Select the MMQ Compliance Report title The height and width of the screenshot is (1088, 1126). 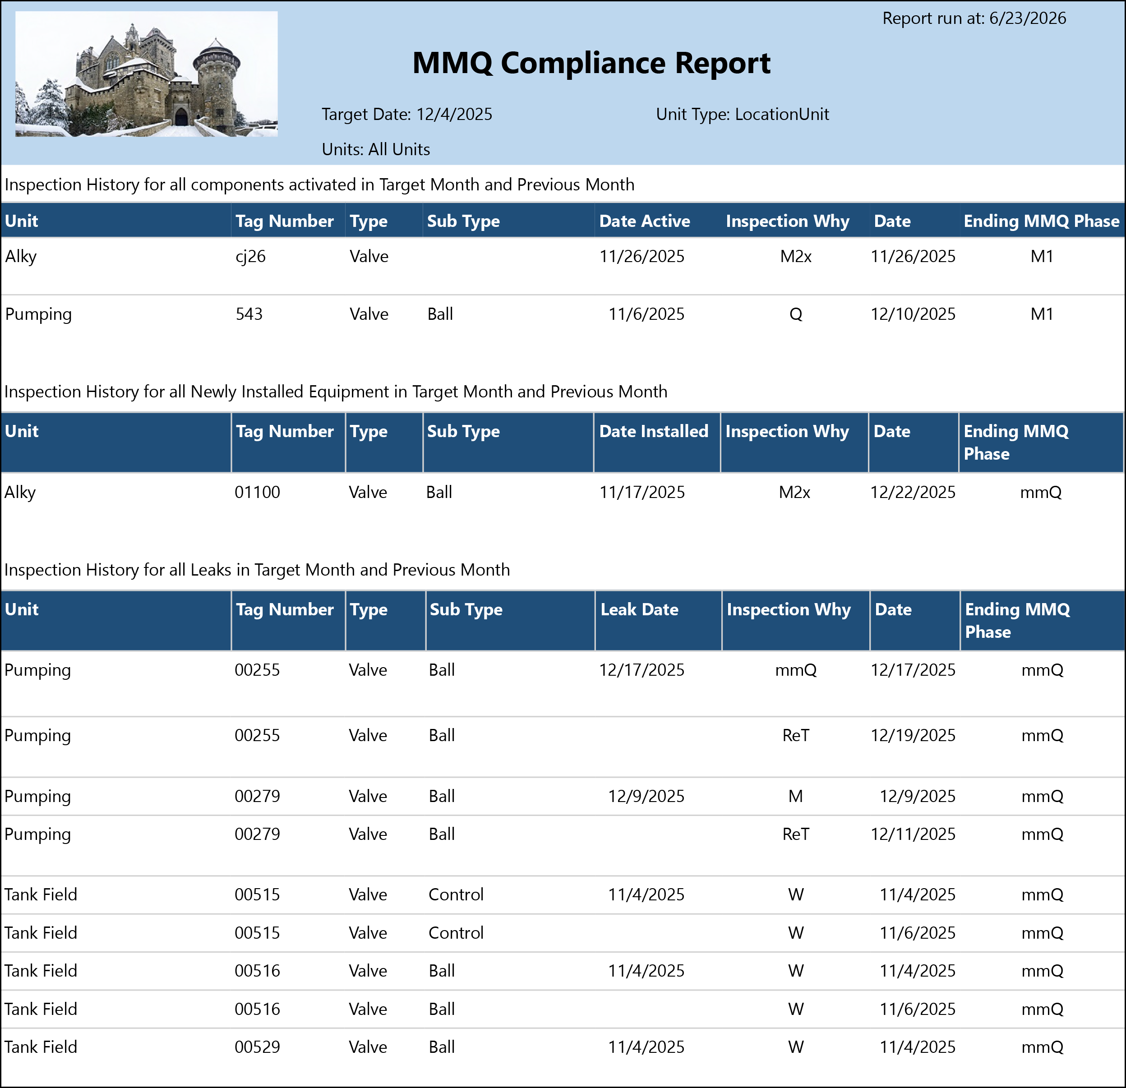[x=591, y=63]
